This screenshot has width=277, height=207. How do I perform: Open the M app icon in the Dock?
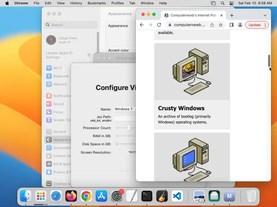pos(229,196)
